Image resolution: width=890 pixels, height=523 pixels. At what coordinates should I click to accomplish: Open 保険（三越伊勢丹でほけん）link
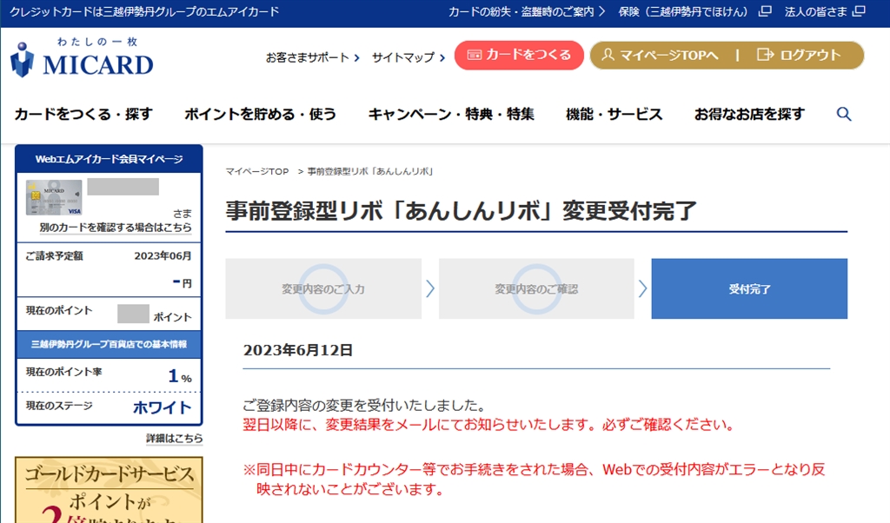pos(683,11)
